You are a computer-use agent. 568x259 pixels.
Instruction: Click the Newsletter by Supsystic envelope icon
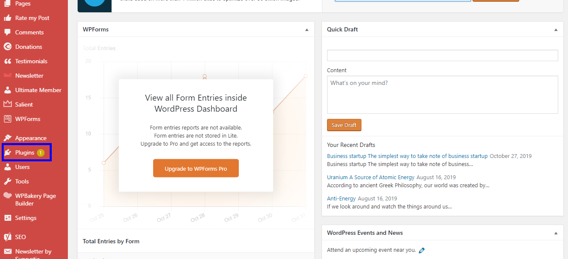coord(8,251)
